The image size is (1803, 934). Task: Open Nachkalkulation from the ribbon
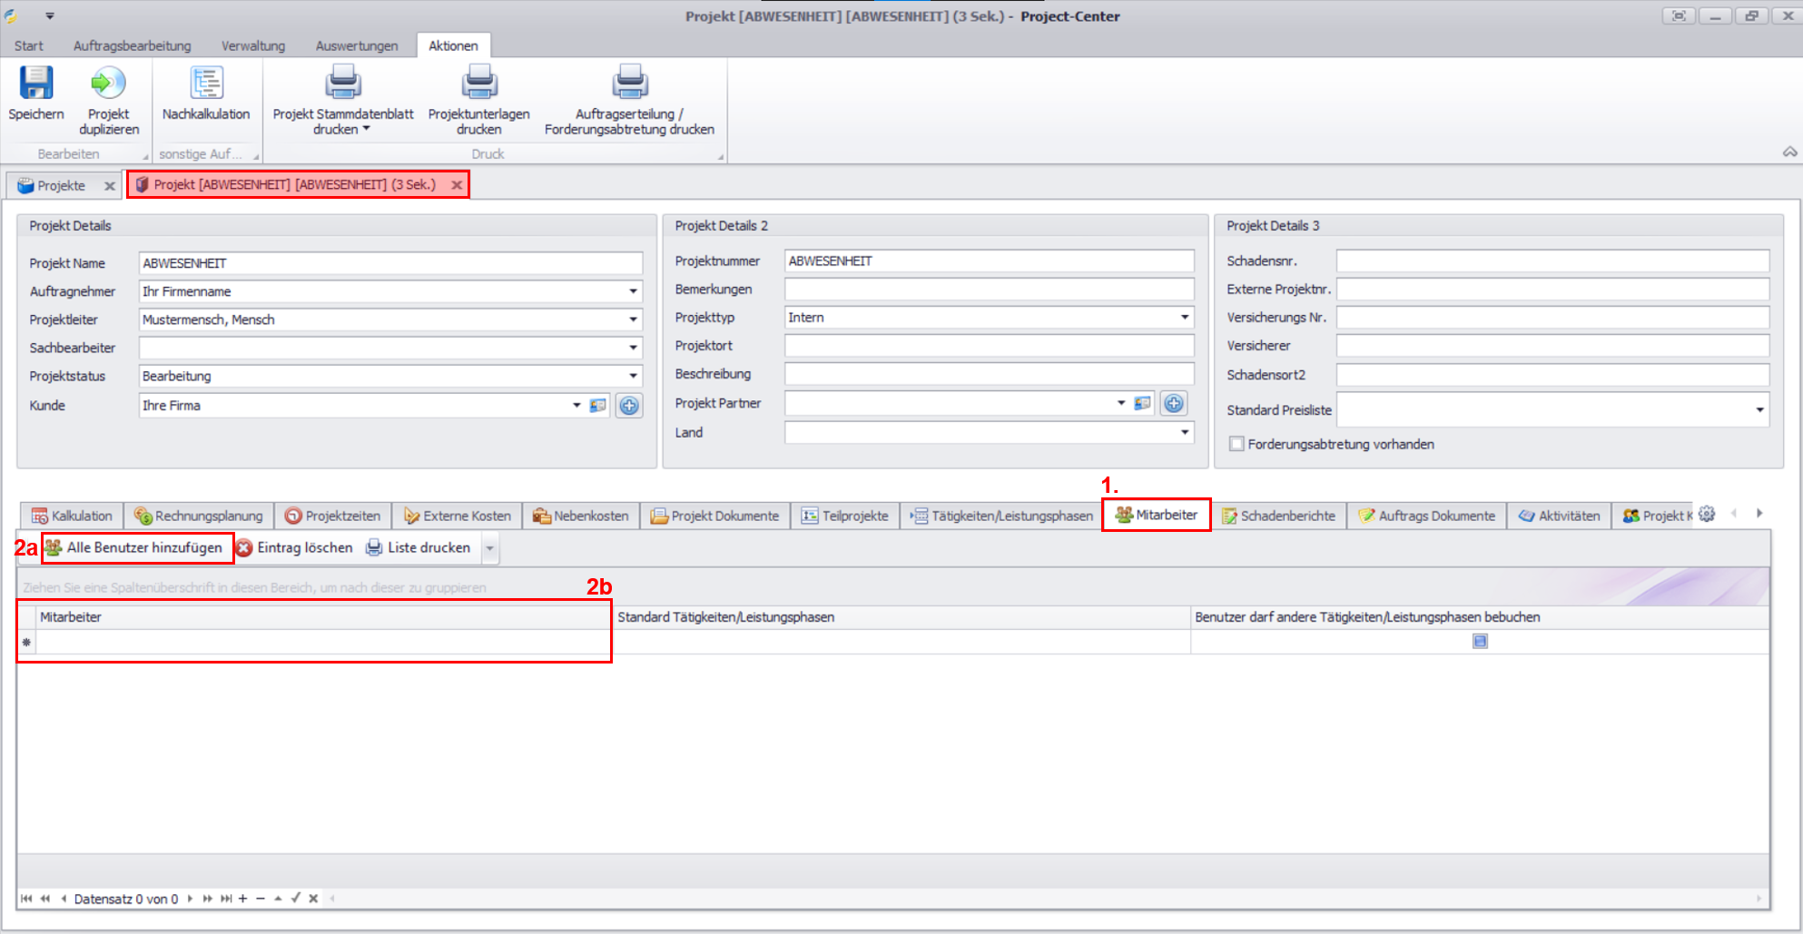click(x=206, y=84)
